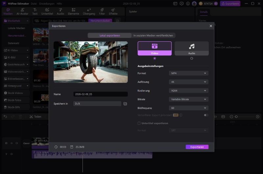
Task: Open the Medien panel icon
Action: pos(8,11)
